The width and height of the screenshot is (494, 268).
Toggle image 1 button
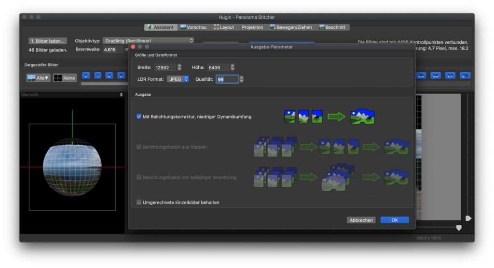(97, 76)
